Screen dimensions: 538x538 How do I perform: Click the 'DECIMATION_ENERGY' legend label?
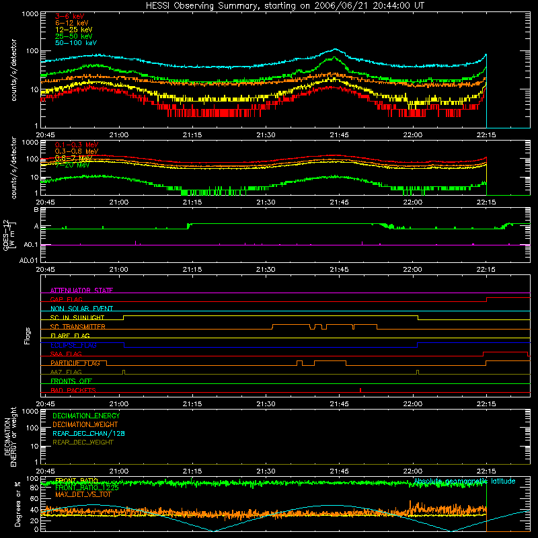click(86, 416)
